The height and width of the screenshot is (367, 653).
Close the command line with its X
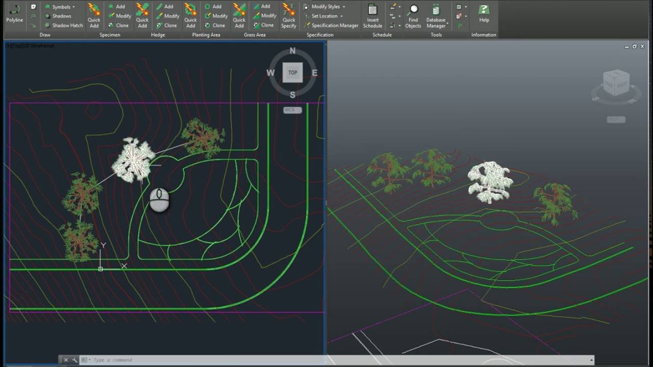pos(66,360)
